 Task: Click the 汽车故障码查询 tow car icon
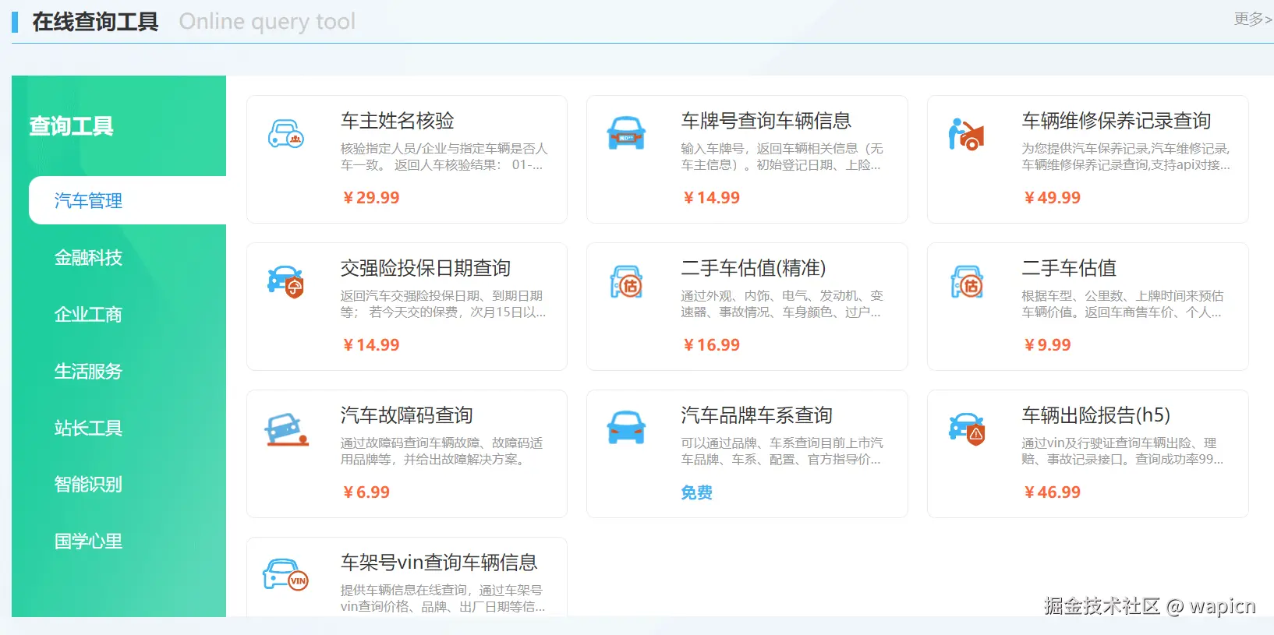coord(286,429)
